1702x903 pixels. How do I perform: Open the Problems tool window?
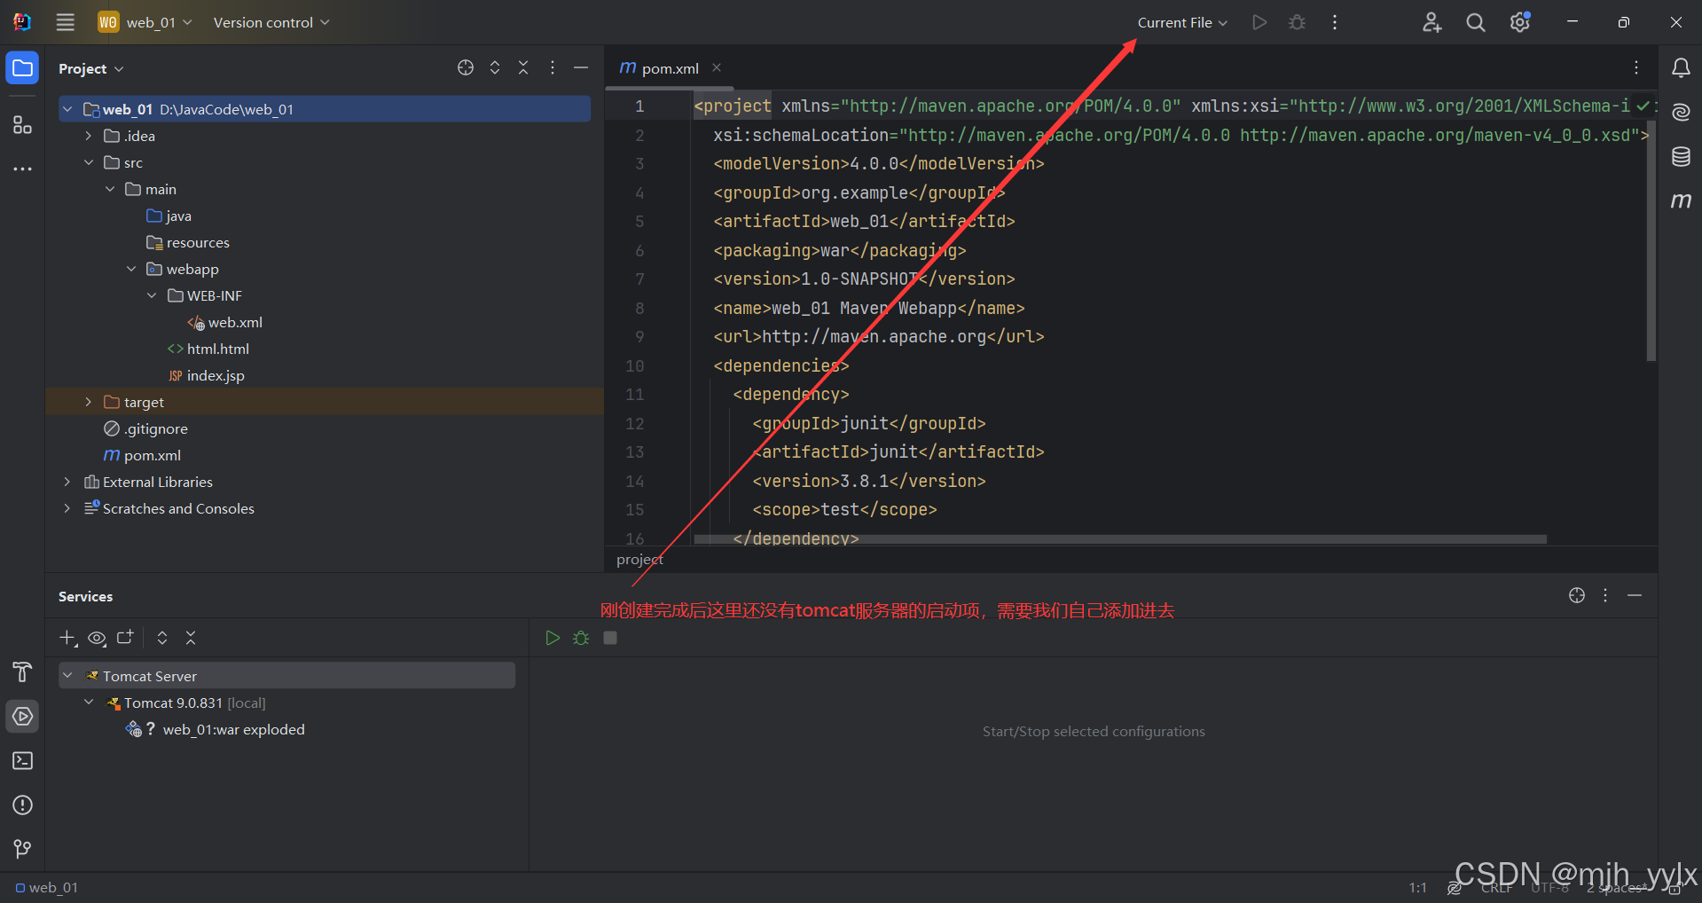click(x=22, y=805)
